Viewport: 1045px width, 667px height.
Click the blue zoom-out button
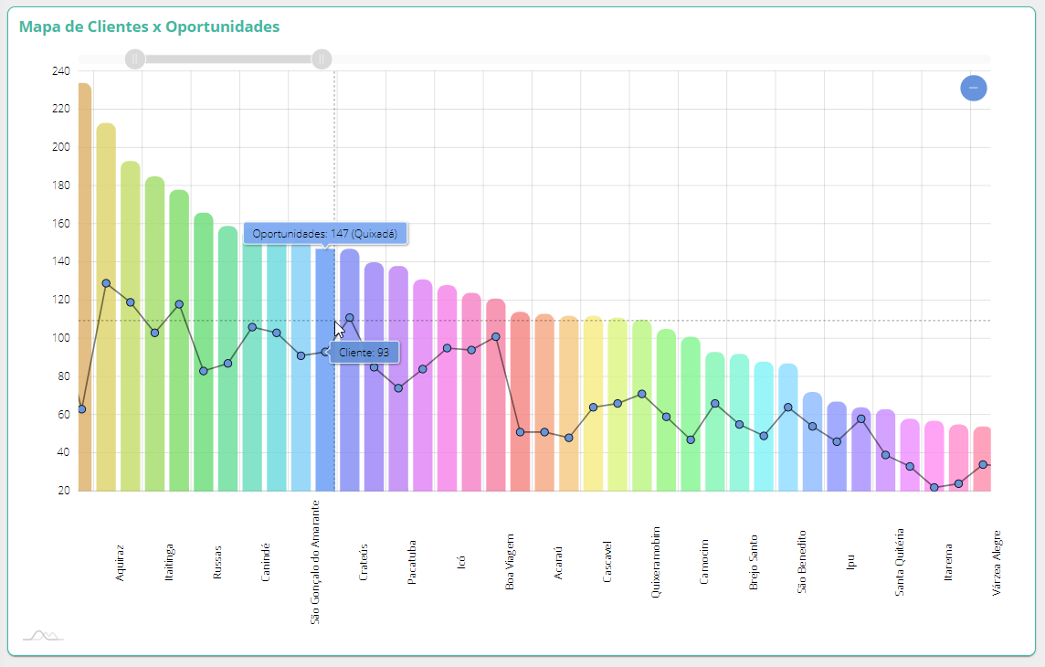(973, 88)
